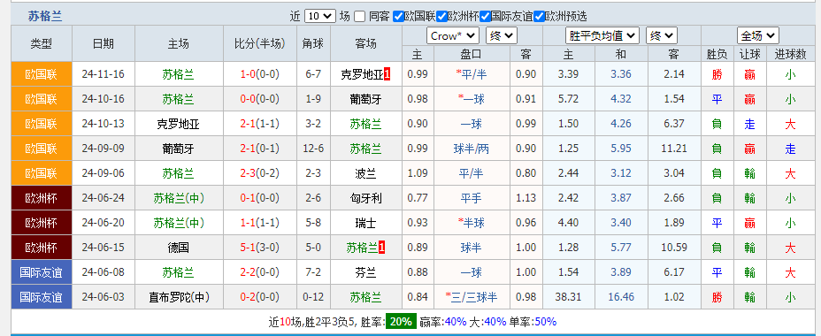Click the *平/半 handicap on 24-11-16 row

point(472,74)
